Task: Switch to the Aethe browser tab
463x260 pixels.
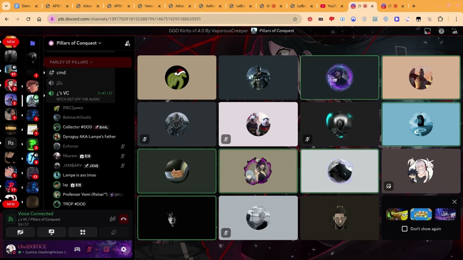Action: 210,6
